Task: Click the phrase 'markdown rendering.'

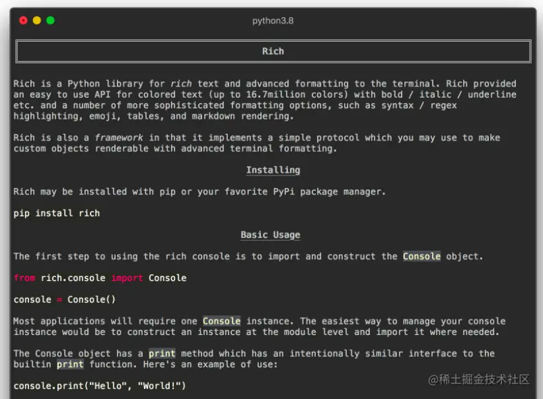Action: tap(243, 116)
